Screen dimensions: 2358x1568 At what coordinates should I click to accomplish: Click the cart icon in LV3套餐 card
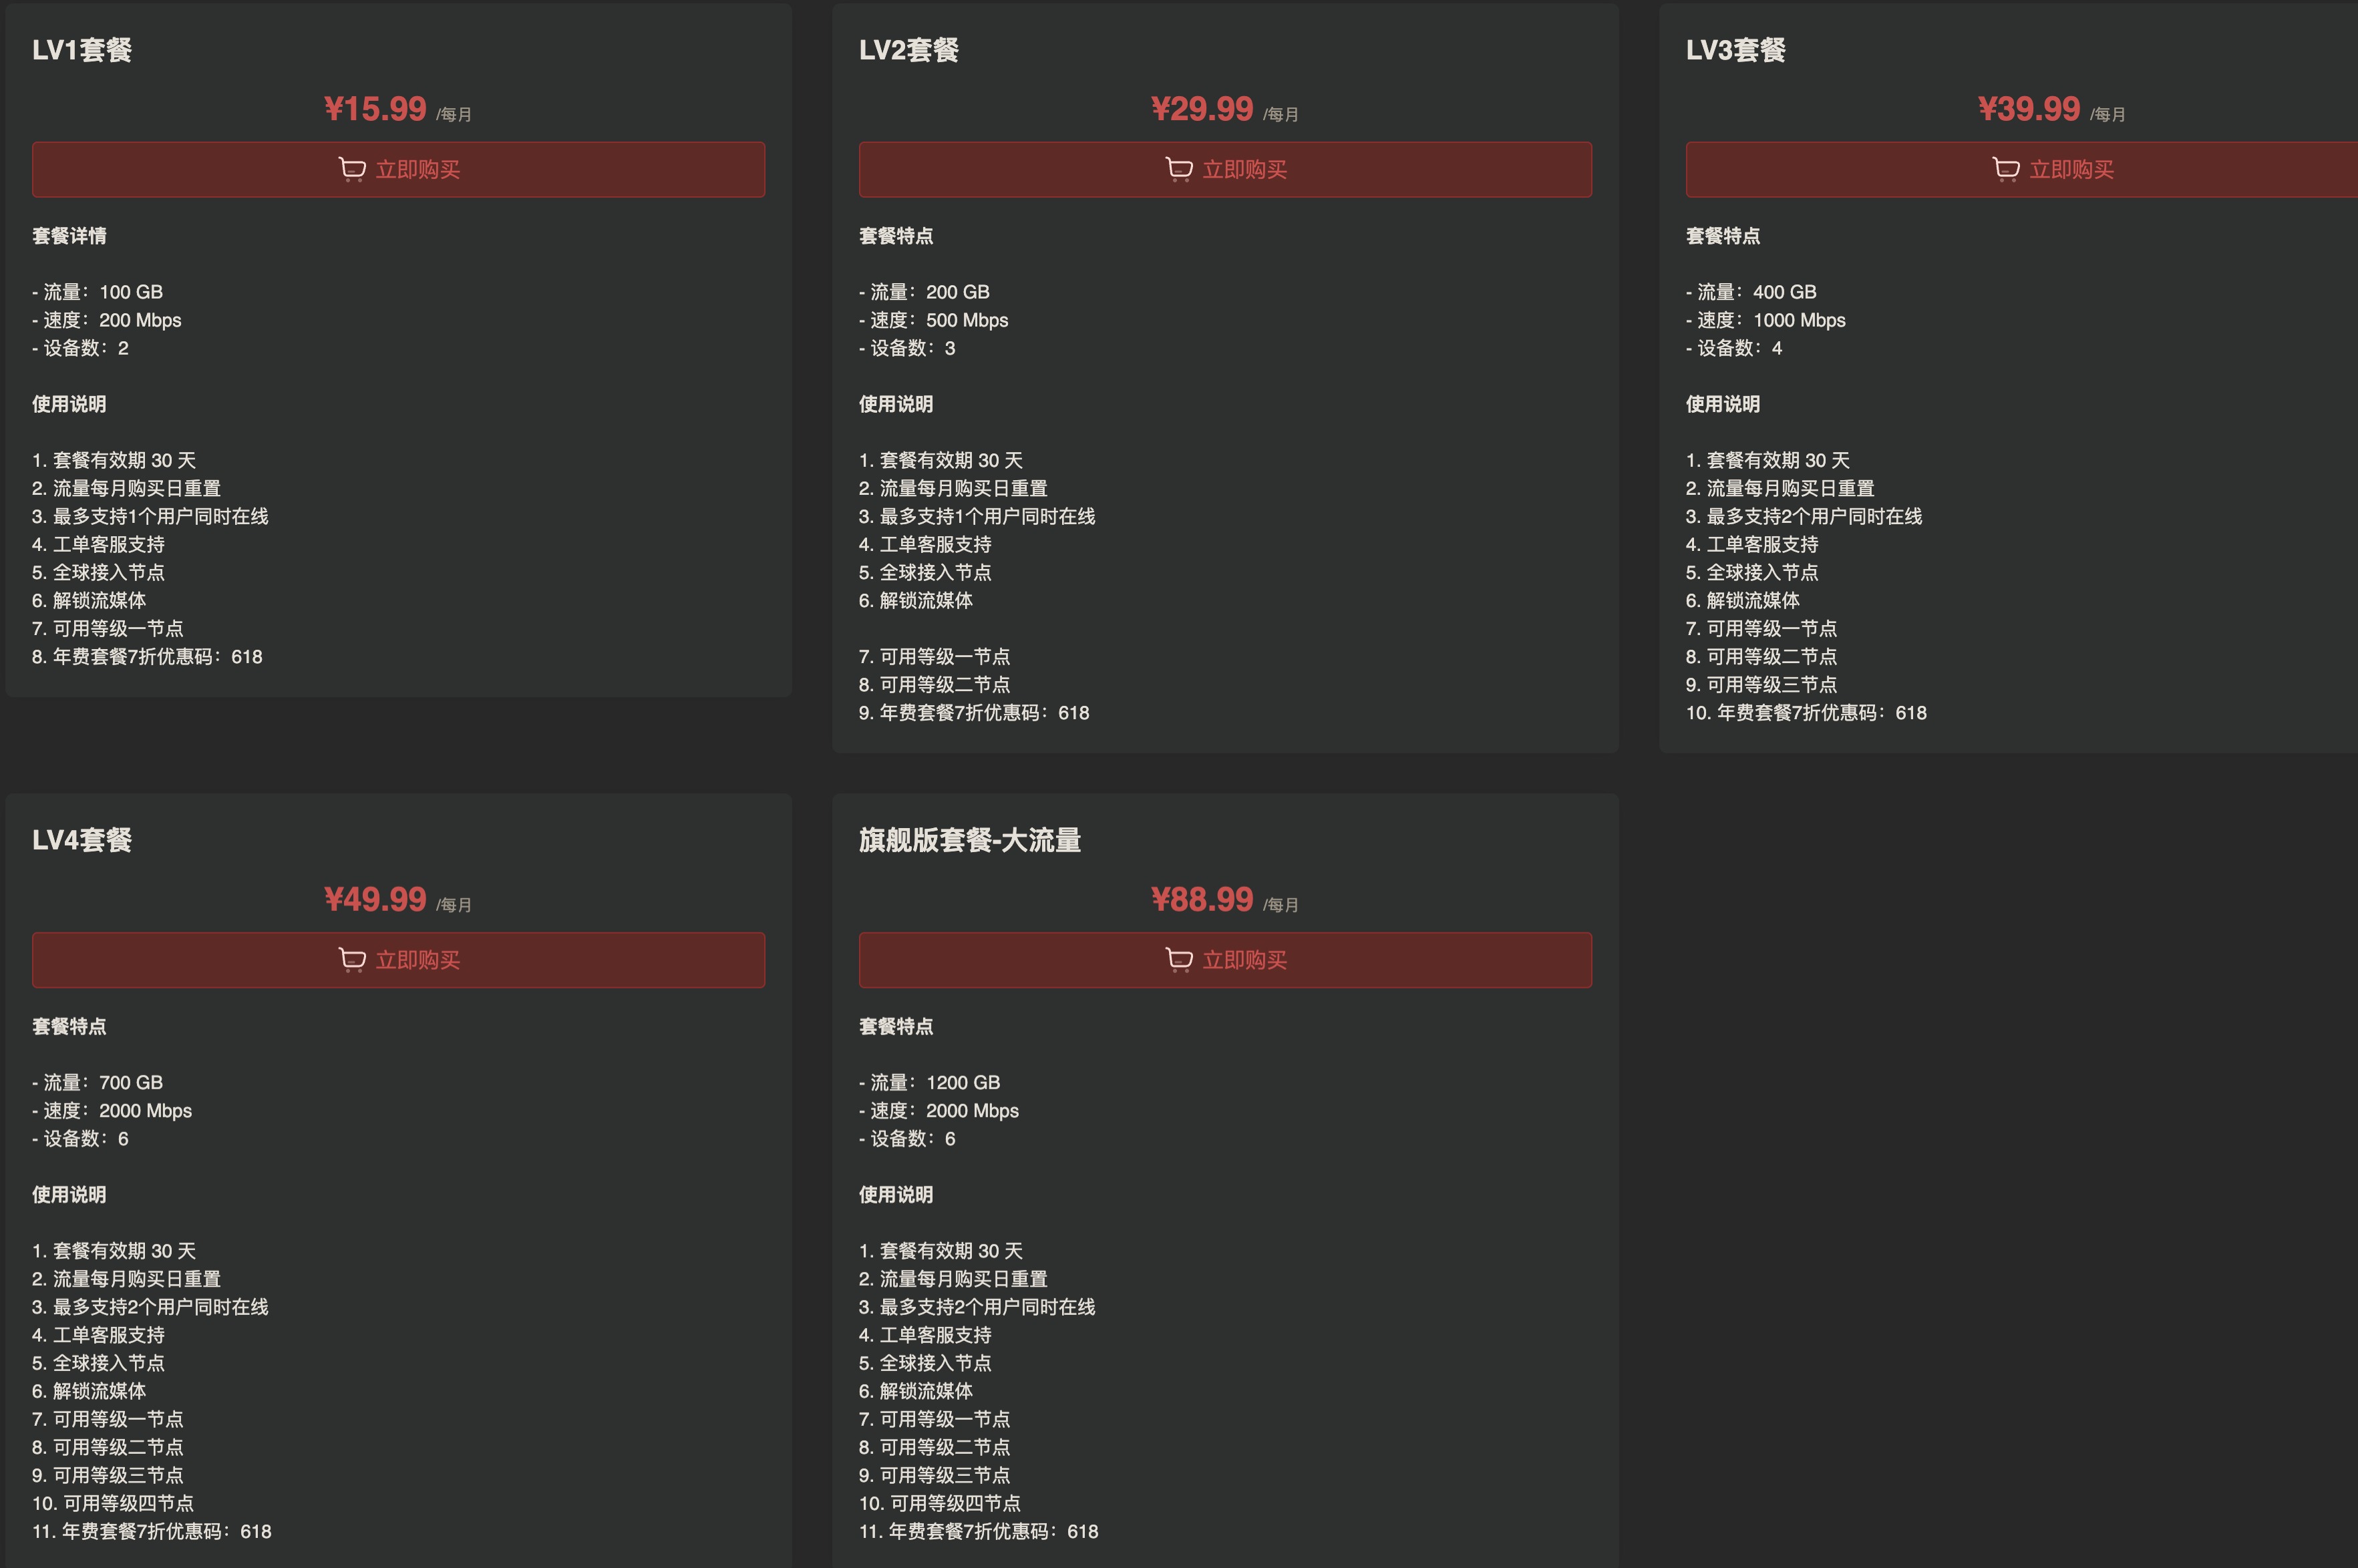tap(2005, 169)
